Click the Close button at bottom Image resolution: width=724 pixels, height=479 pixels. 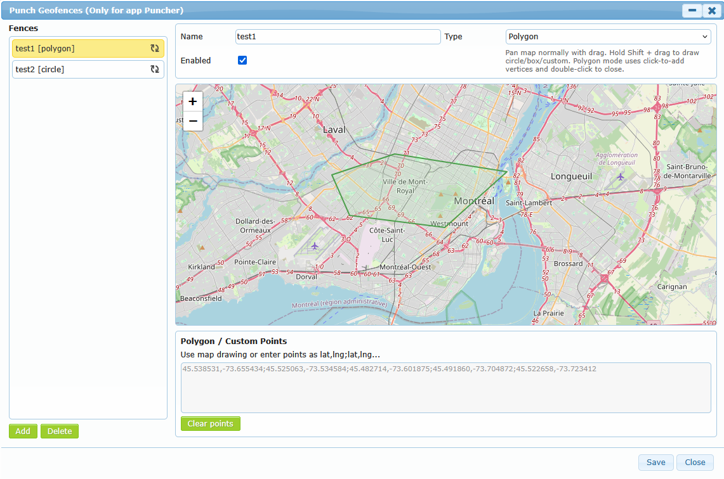click(x=695, y=463)
